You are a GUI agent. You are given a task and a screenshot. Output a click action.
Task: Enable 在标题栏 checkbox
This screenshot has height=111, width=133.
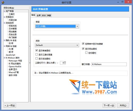[86, 53]
